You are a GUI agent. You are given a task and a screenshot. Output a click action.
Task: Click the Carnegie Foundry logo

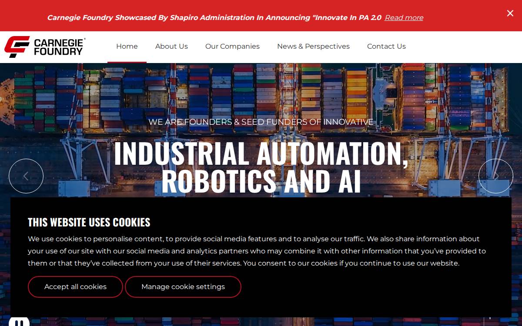(x=45, y=47)
